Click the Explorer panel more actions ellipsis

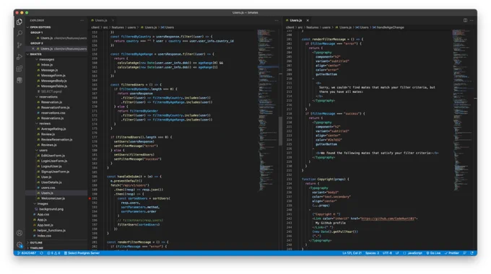point(82,20)
